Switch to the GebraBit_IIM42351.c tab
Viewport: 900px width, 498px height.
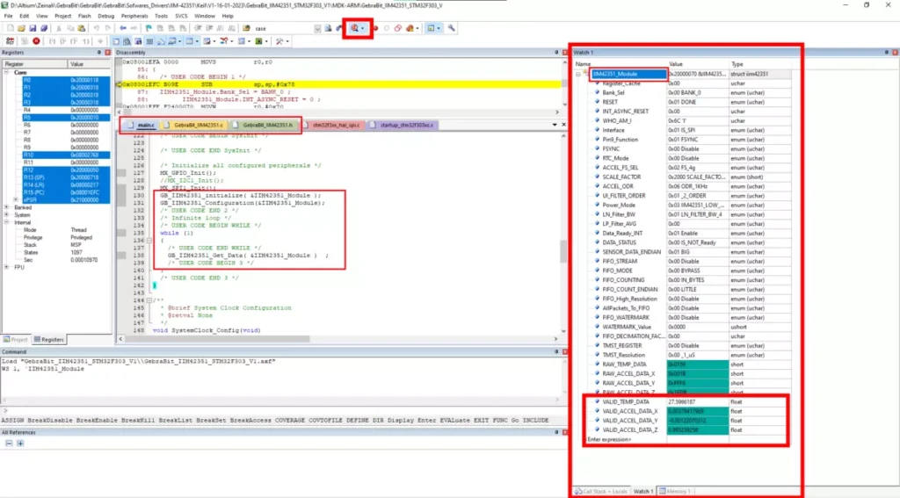pyautogui.click(x=198, y=126)
